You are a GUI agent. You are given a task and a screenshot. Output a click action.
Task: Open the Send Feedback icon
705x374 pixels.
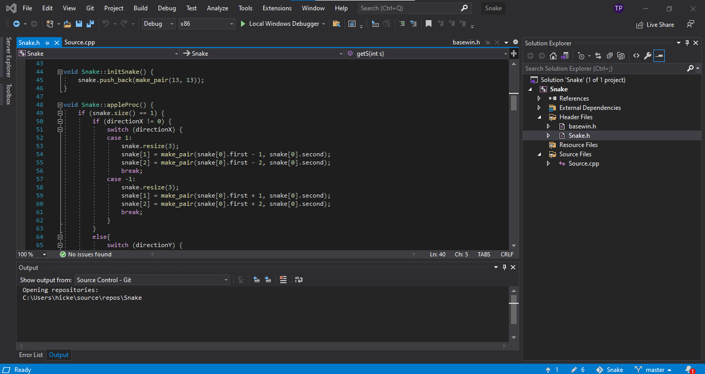pyautogui.click(x=690, y=24)
